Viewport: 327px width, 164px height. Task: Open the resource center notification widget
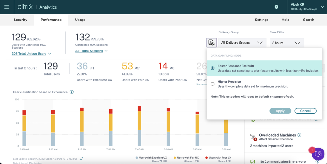318,154
